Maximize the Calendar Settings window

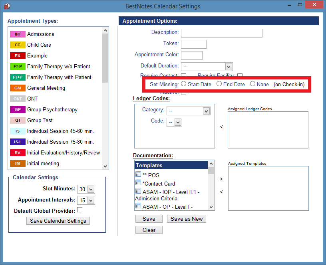(300, 4)
